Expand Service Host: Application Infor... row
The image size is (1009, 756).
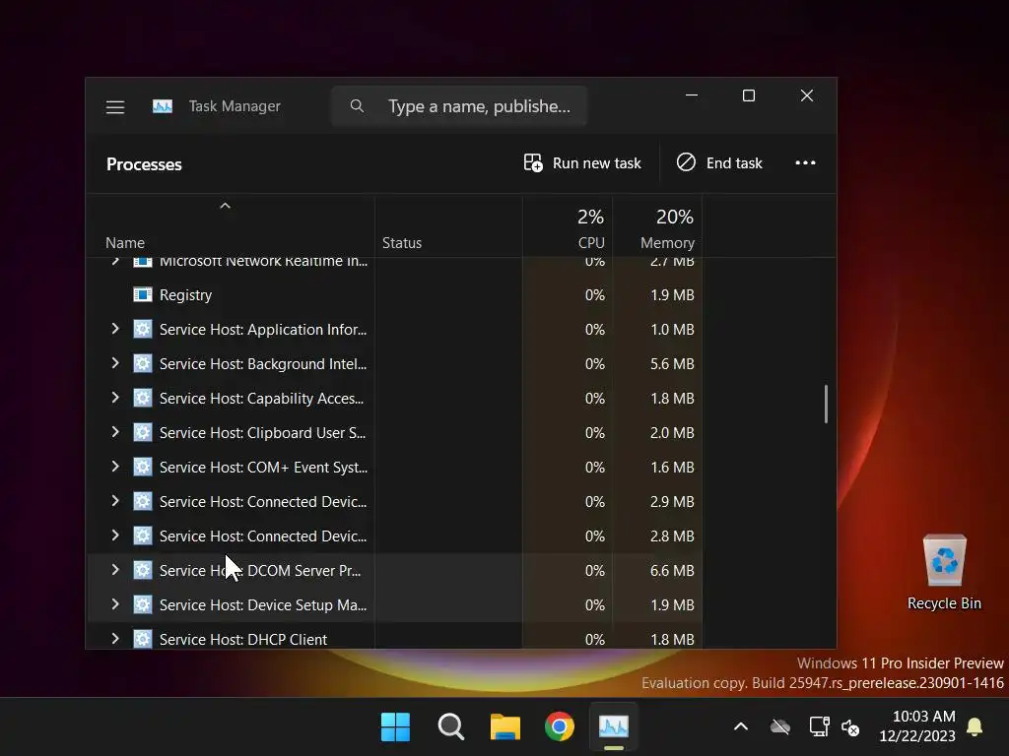coord(115,329)
